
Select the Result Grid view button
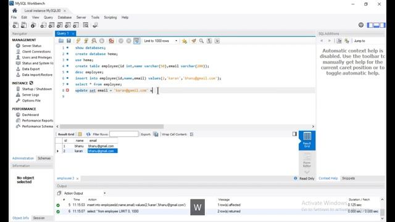307,140
